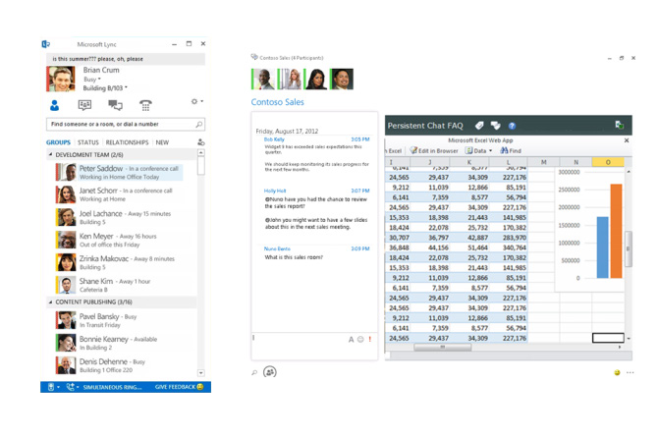Screen dimensions: 658x439
Task: Switch to the Conversations history icon
Action: (x=115, y=105)
